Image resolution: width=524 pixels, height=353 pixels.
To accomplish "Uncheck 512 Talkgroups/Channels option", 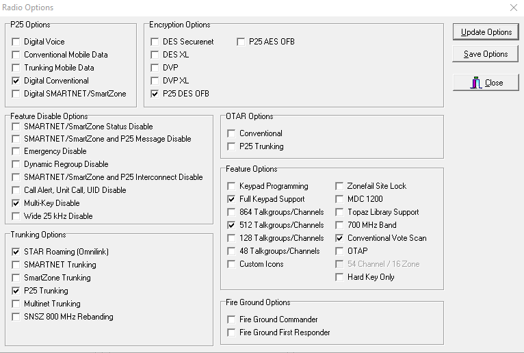I will tap(231, 225).
